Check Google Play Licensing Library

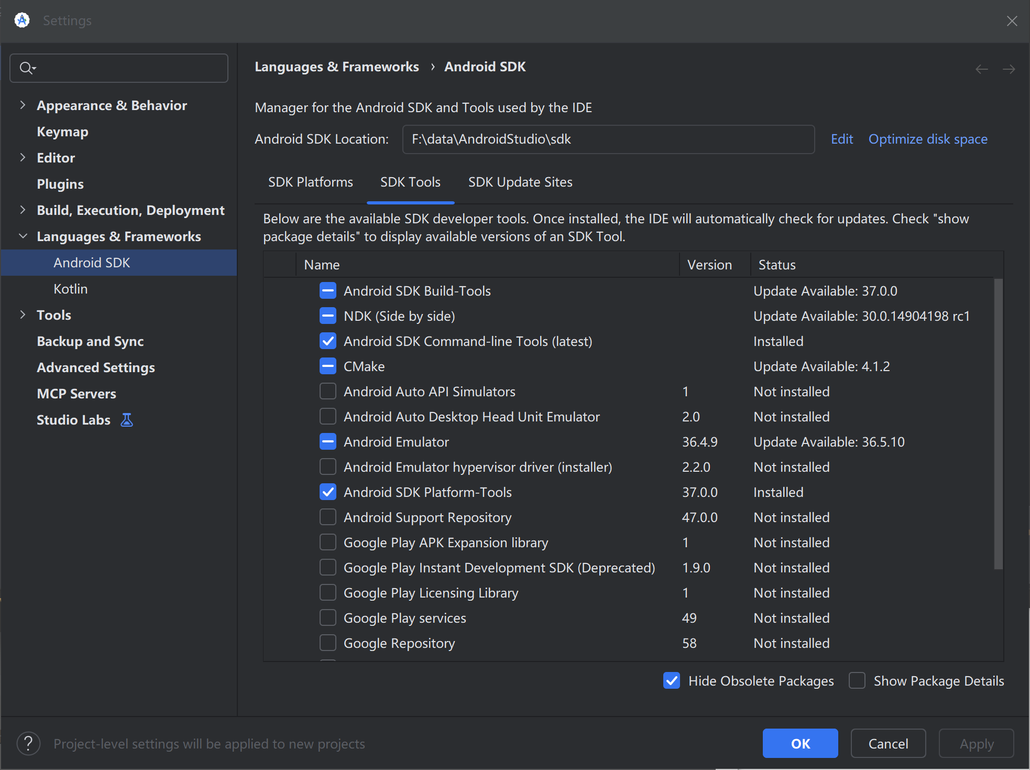point(328,593)
